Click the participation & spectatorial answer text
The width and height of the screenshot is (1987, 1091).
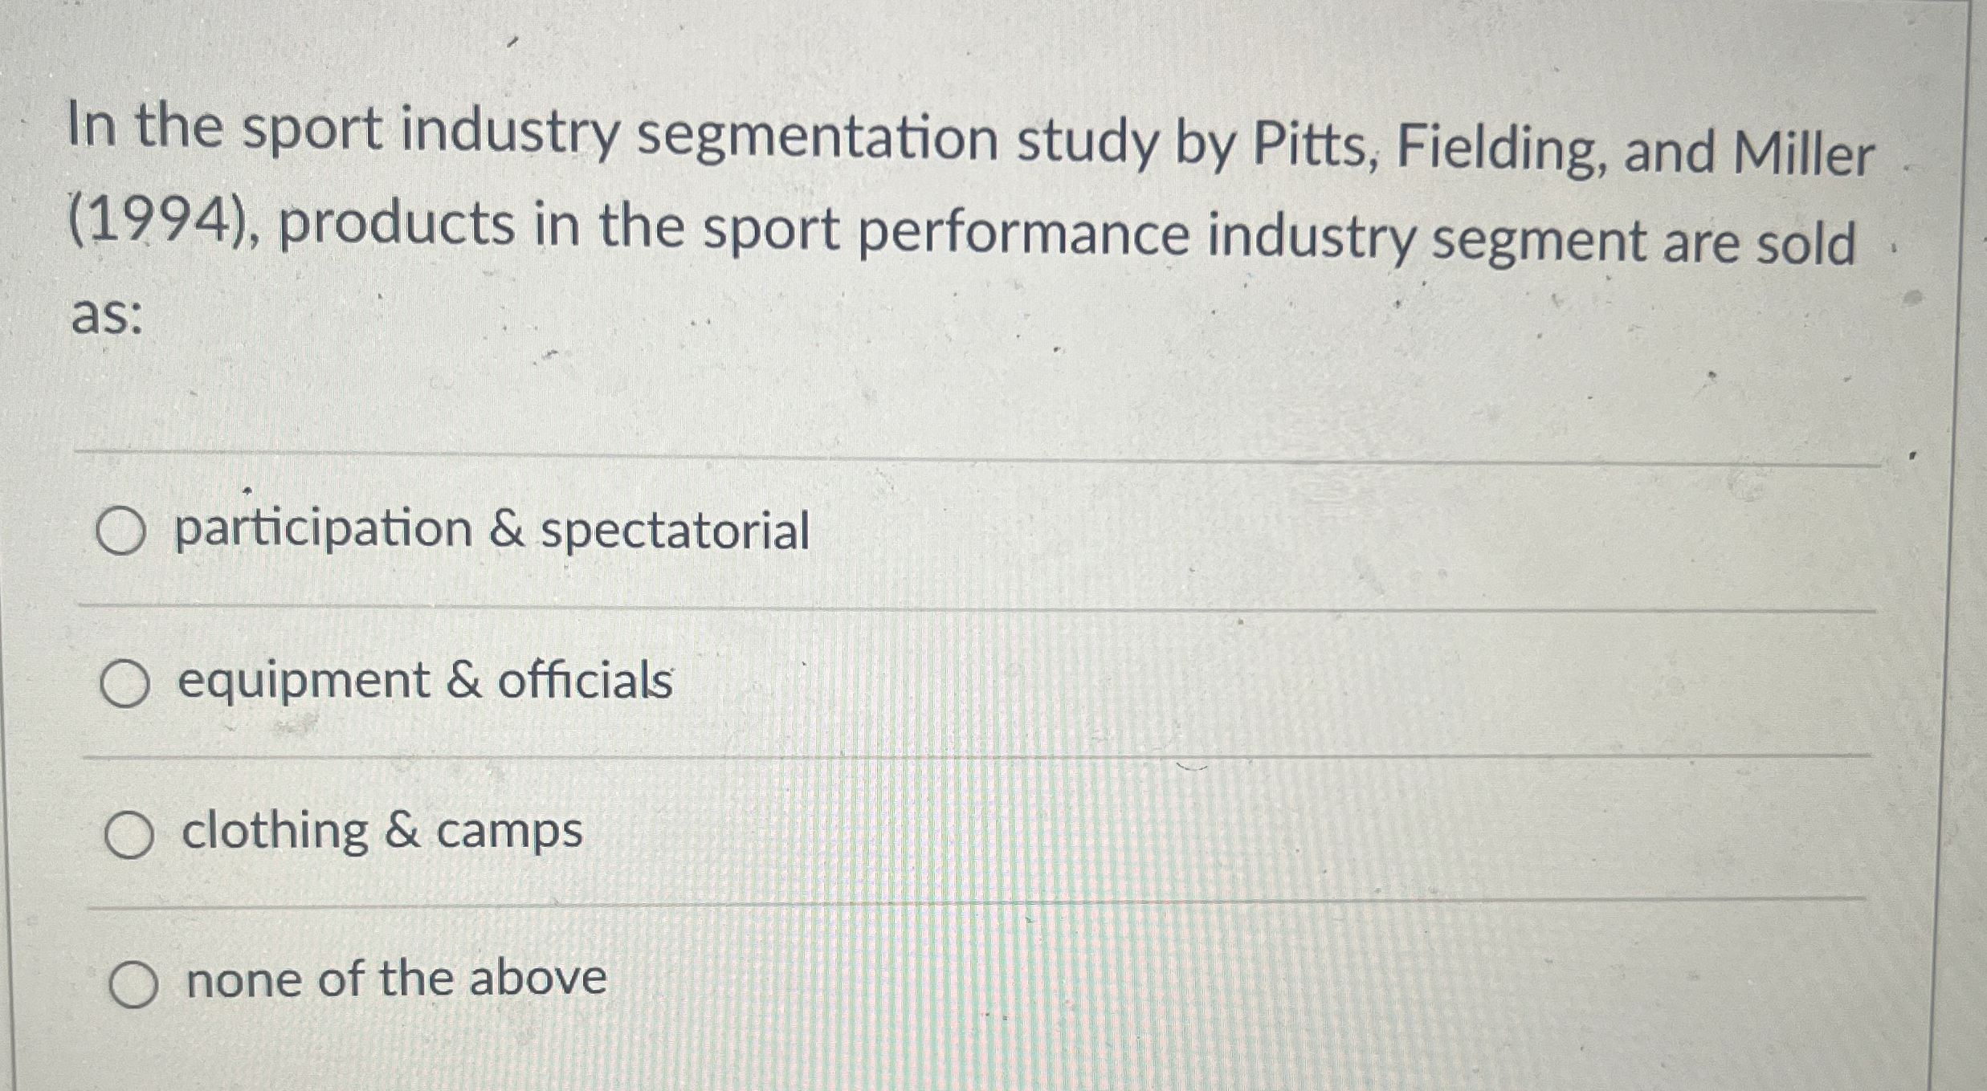(492, 529)
